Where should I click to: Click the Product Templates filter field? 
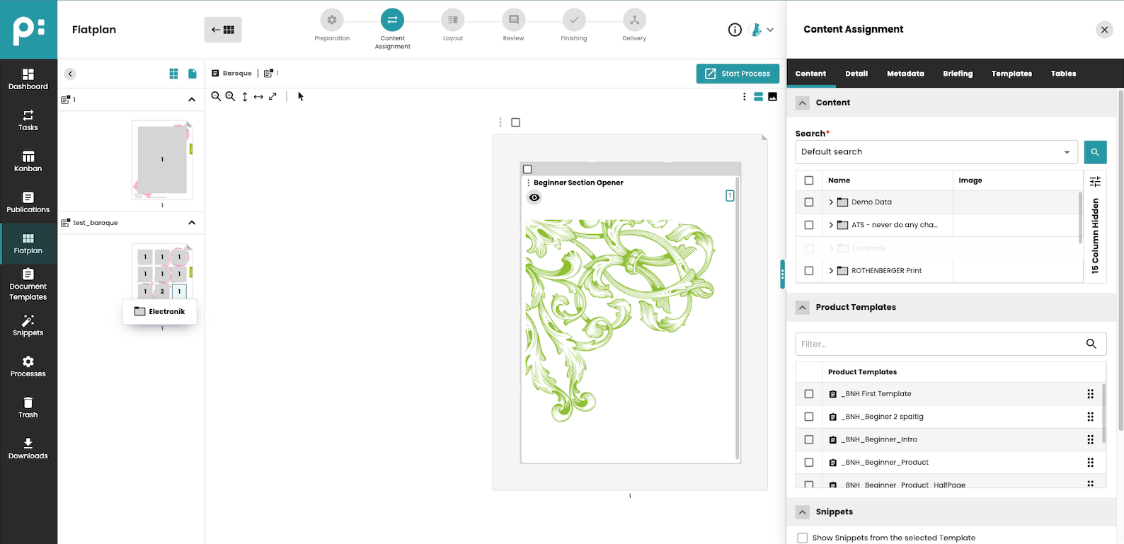click(x=938, y=344)
